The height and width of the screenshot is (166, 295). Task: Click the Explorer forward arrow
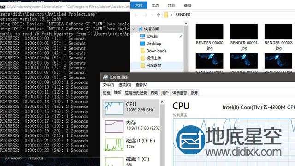click(145, 15)
